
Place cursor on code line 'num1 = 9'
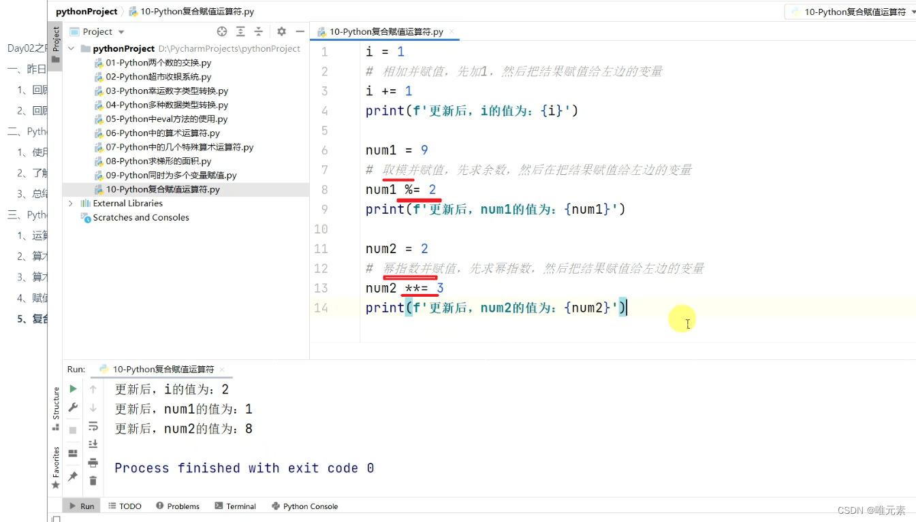click(x=397, y=150)
